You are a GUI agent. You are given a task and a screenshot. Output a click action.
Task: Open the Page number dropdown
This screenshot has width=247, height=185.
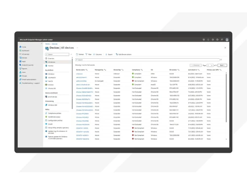(210, 65)
